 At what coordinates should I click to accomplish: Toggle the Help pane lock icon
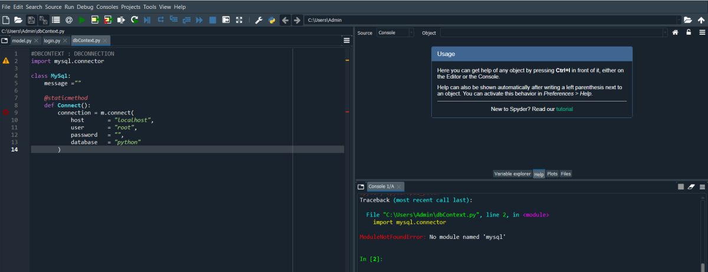[x=689, y=33]
